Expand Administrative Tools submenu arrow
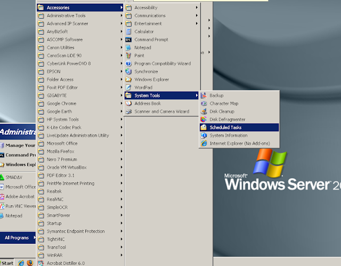 pos(121,15)
